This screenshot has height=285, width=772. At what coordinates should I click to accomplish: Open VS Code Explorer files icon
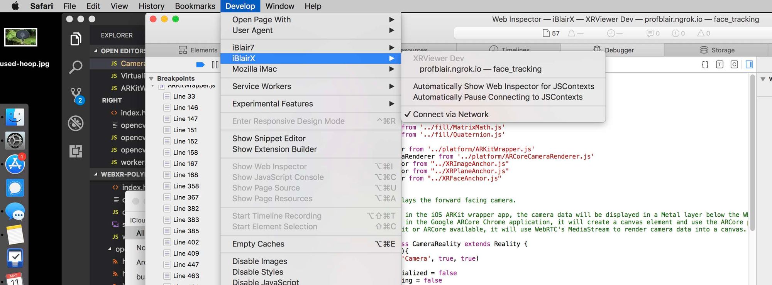pyautogui.click(x=76, y=39)
